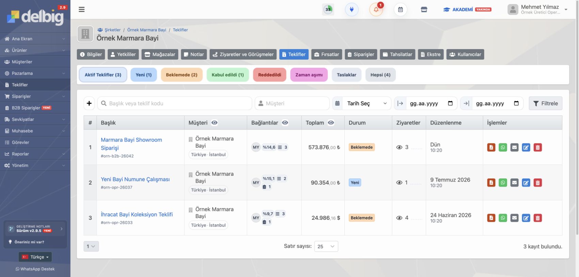Select the Kabul edildi (1) filter tab
Image resolution: width=579 pixels, height=277 pixels.
(228, 75)
